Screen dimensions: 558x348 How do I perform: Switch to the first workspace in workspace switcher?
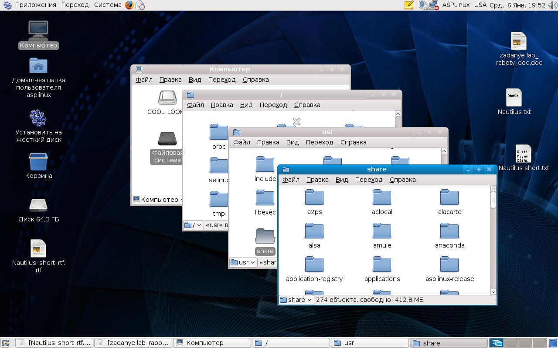[497, 343]
